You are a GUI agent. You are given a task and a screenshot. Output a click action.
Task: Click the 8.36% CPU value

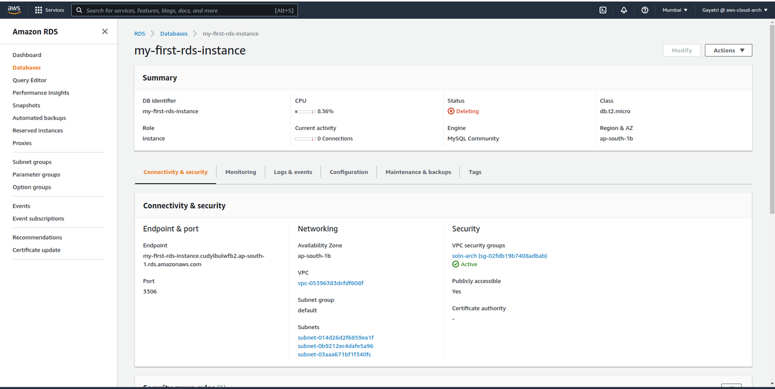(326, 111)
